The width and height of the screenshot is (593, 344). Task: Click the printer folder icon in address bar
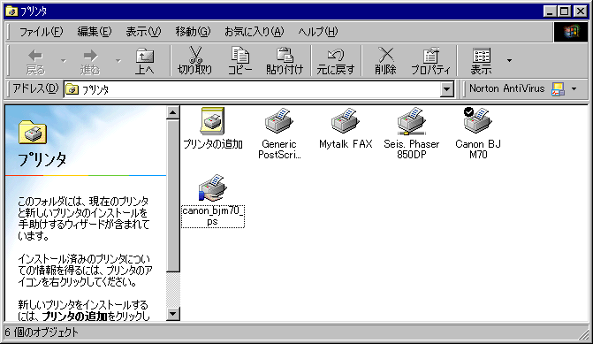[72, 89]
